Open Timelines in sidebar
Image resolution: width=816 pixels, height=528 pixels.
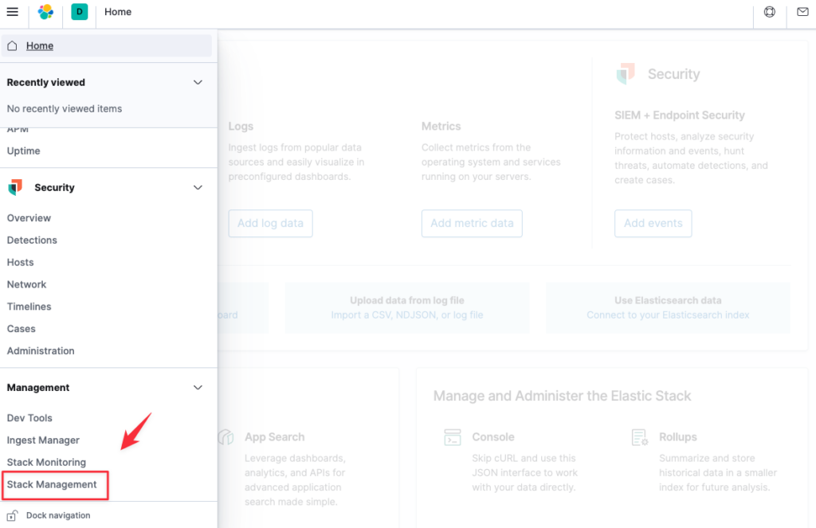coord(29,307)
